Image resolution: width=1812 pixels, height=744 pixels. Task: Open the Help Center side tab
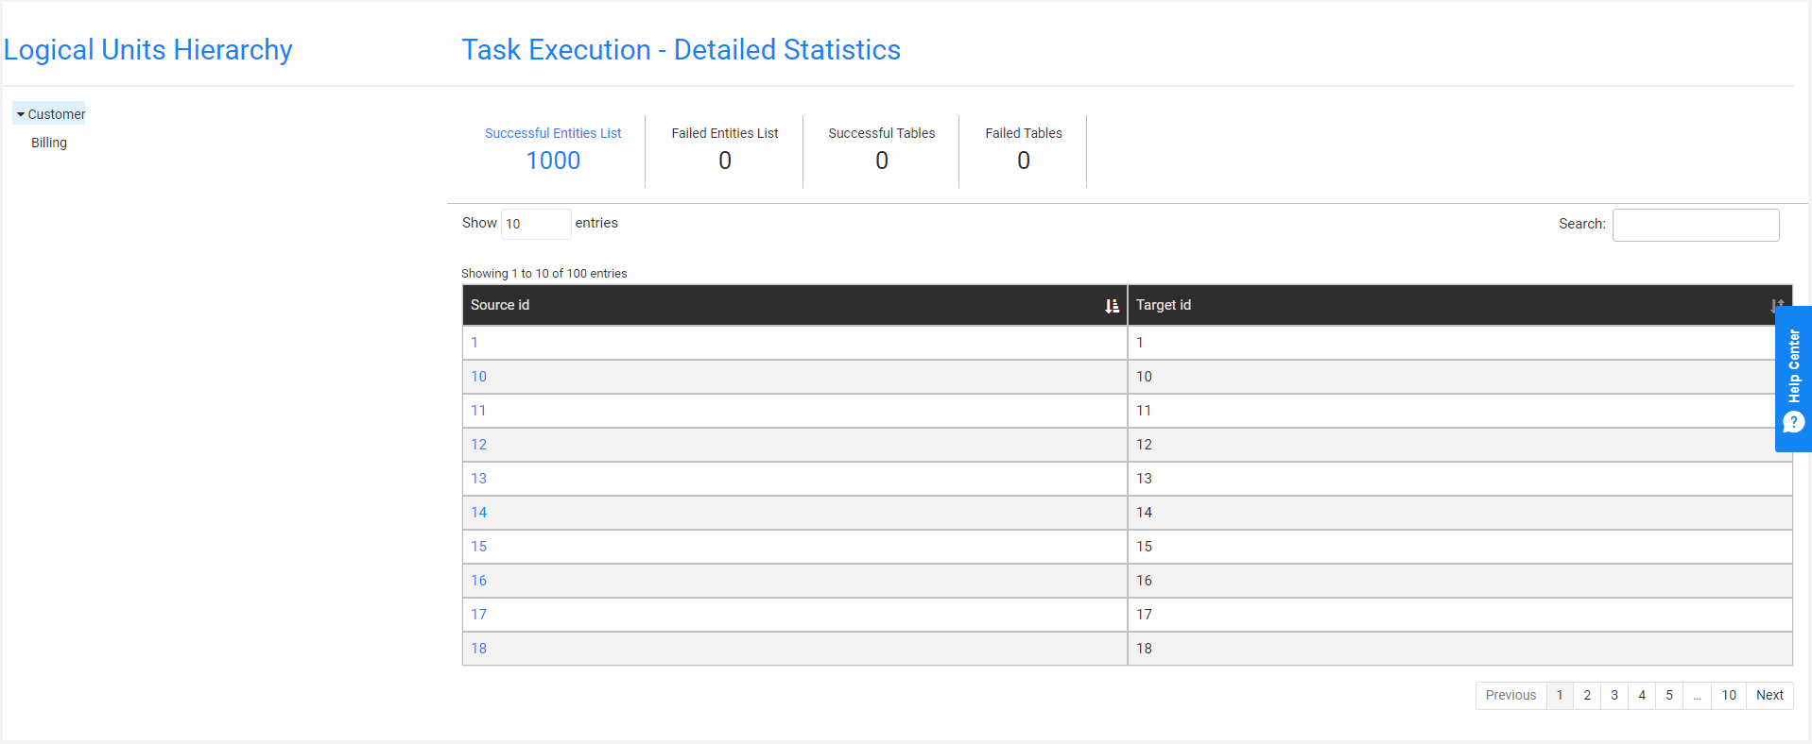point(1793,379)
